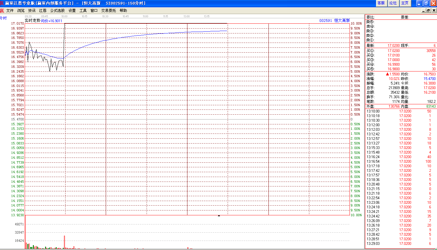This screenshot has width=437, height=250.
Task: Close the inner chart document window
Action: click(x=434, y=11)
